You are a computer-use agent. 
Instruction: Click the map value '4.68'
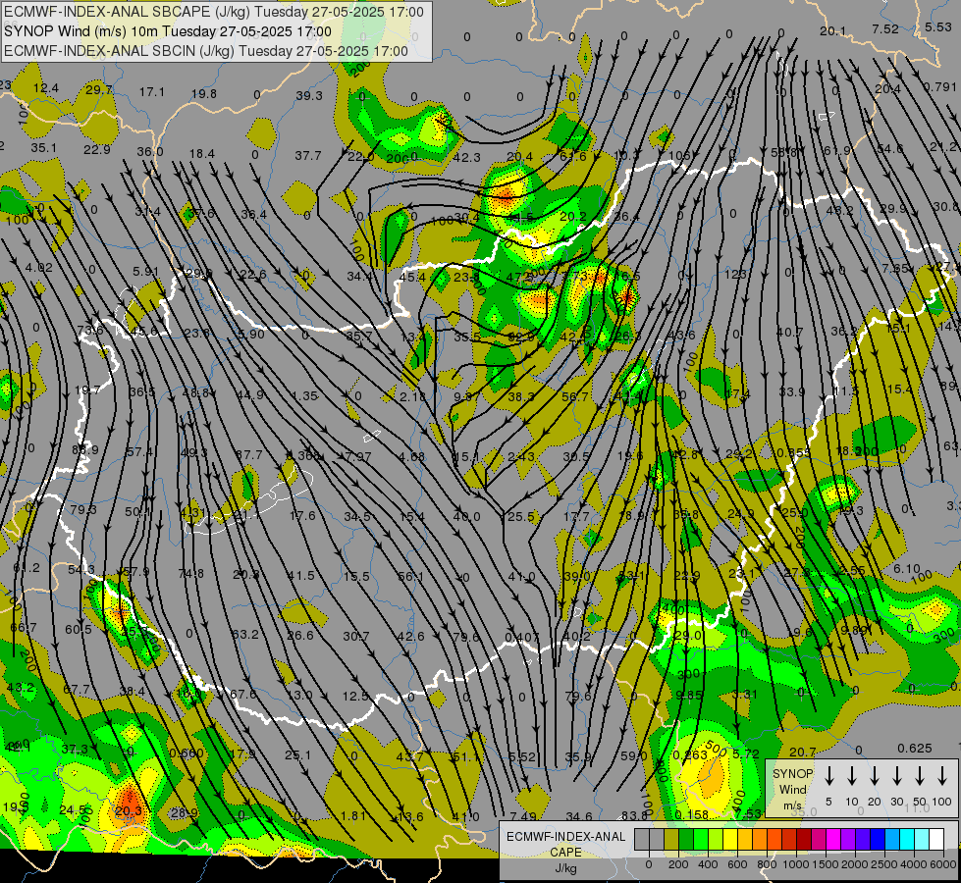pyautogui.click(x=411, y=456)
